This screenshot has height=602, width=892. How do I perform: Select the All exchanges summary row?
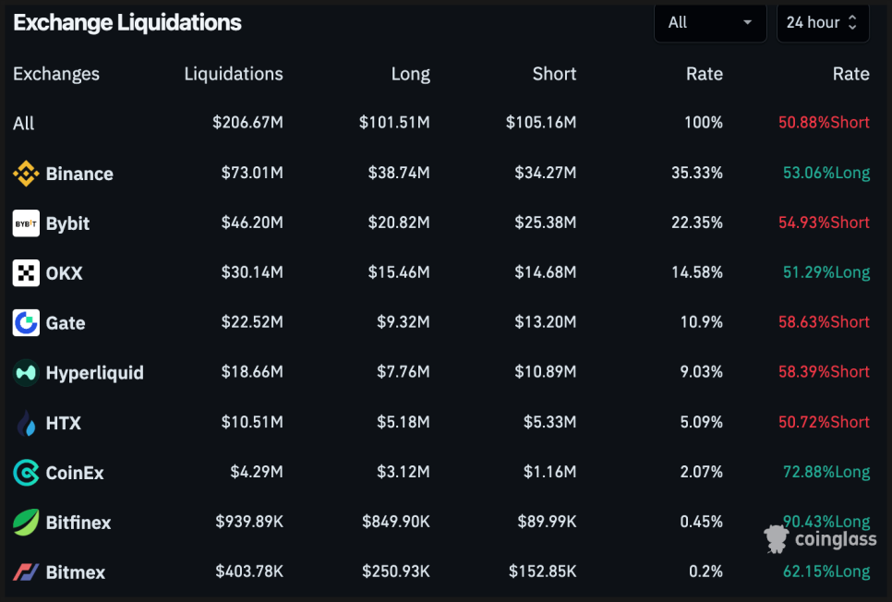tap(24, 124)
